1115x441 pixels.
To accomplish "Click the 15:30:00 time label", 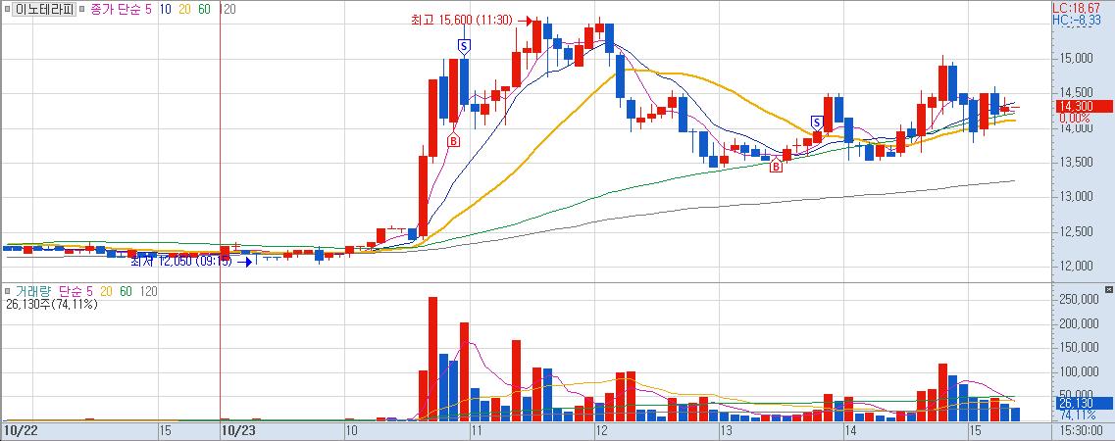I will pos(1082,430).
